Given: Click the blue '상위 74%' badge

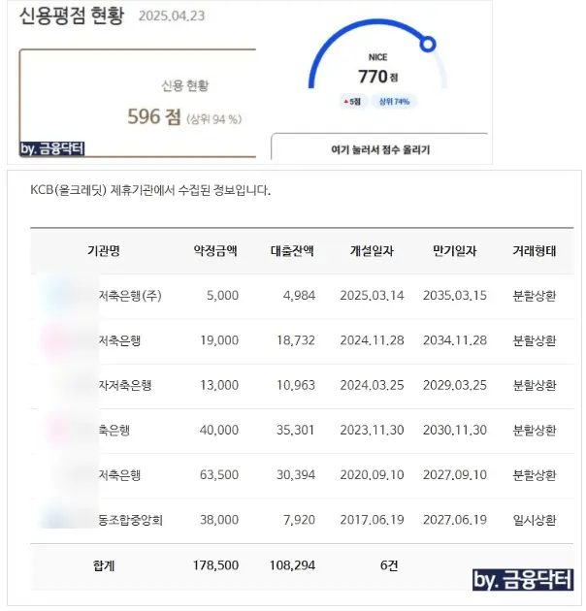Looking at the screenshot, I should coord(392,101).
